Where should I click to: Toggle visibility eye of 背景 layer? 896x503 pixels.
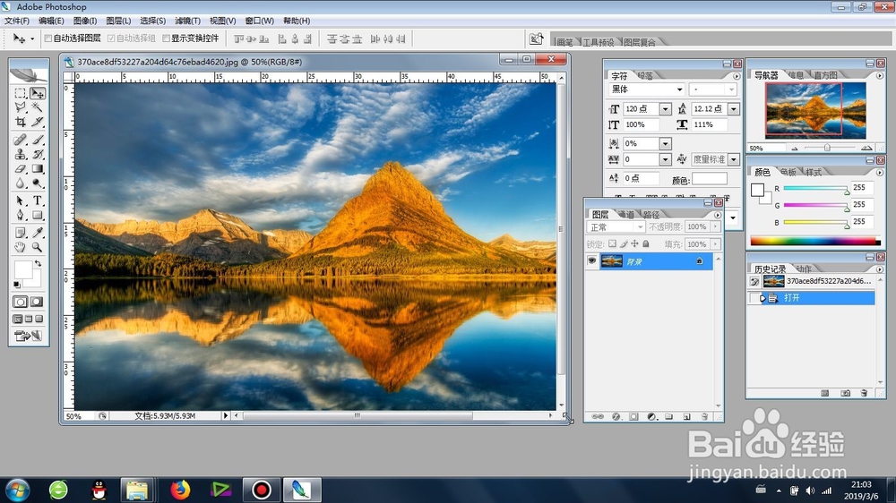[592, 261]
